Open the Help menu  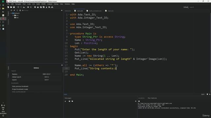coord(73,4)
